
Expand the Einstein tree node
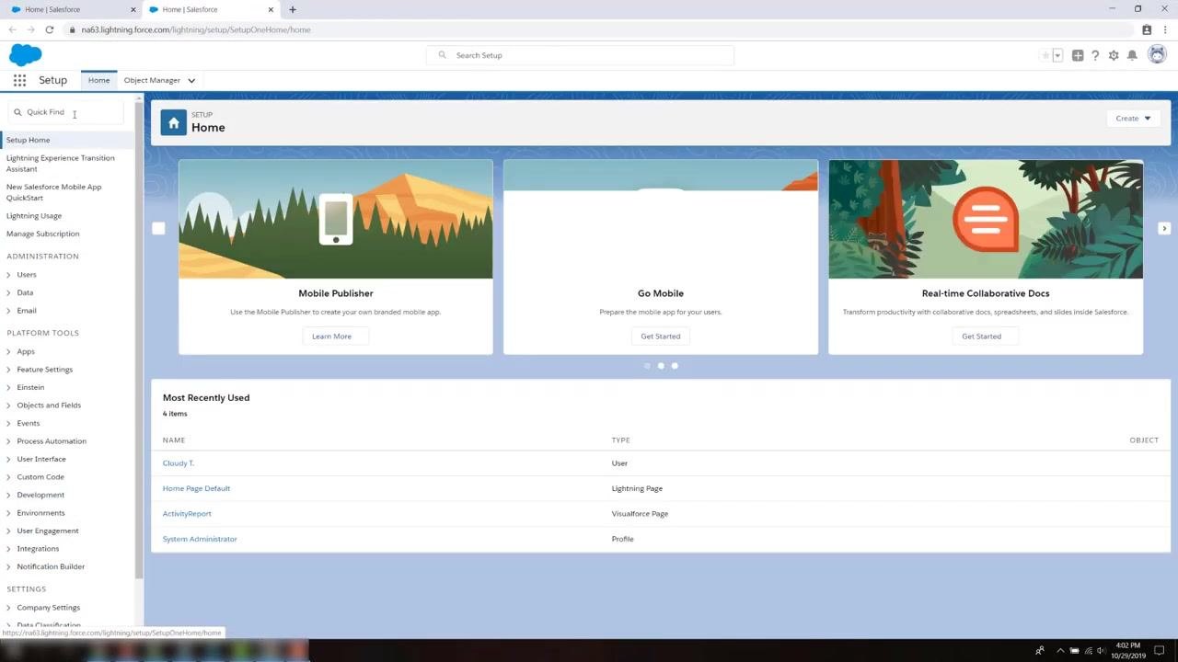[x=8, y=387]
